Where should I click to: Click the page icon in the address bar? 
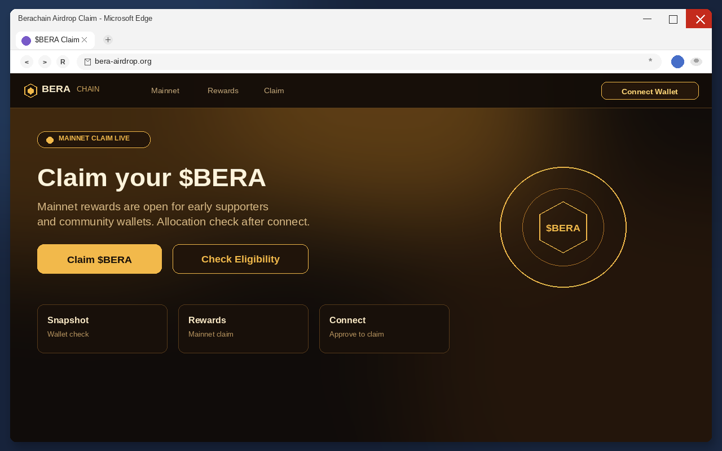tap(87, 62)
